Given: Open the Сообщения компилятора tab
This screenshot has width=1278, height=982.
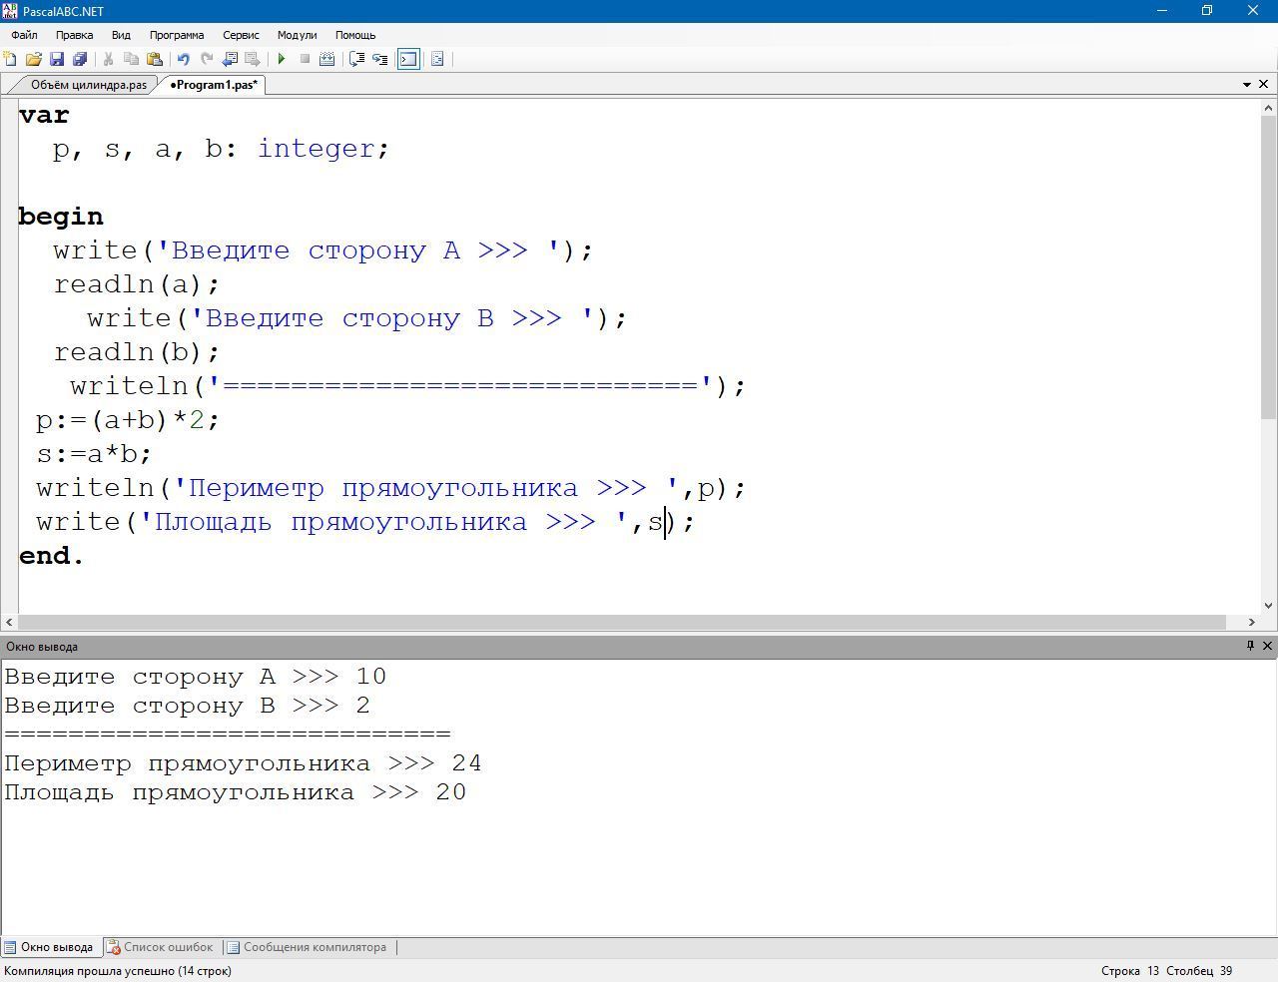Looking at the screenshot, I should click(306, 947).
